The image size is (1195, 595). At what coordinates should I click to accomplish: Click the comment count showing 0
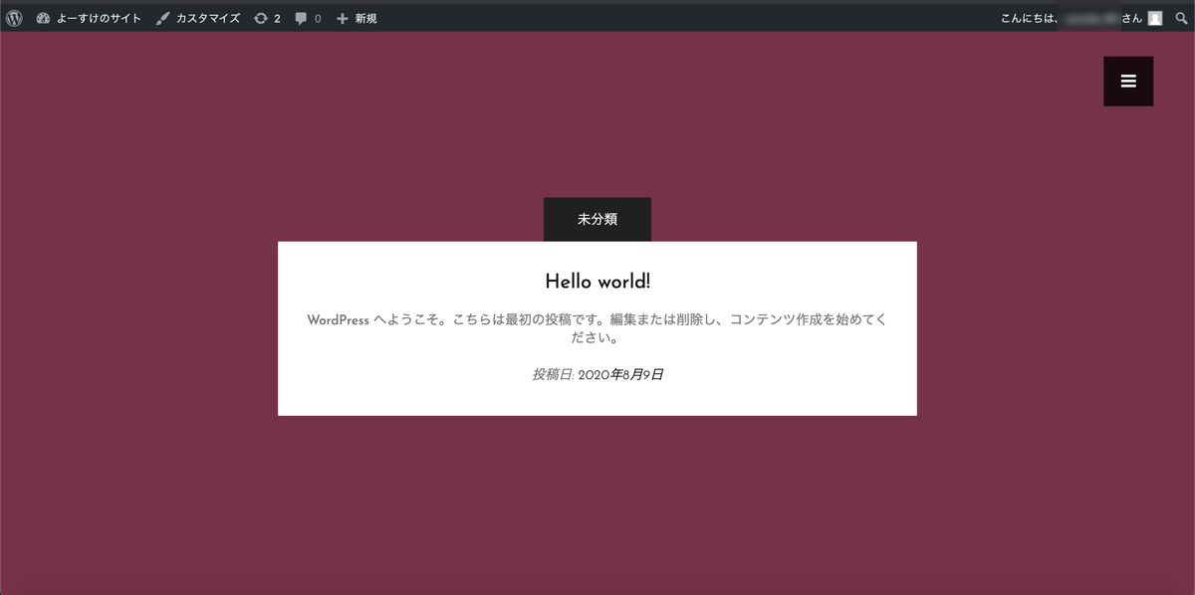click(319, 17)
